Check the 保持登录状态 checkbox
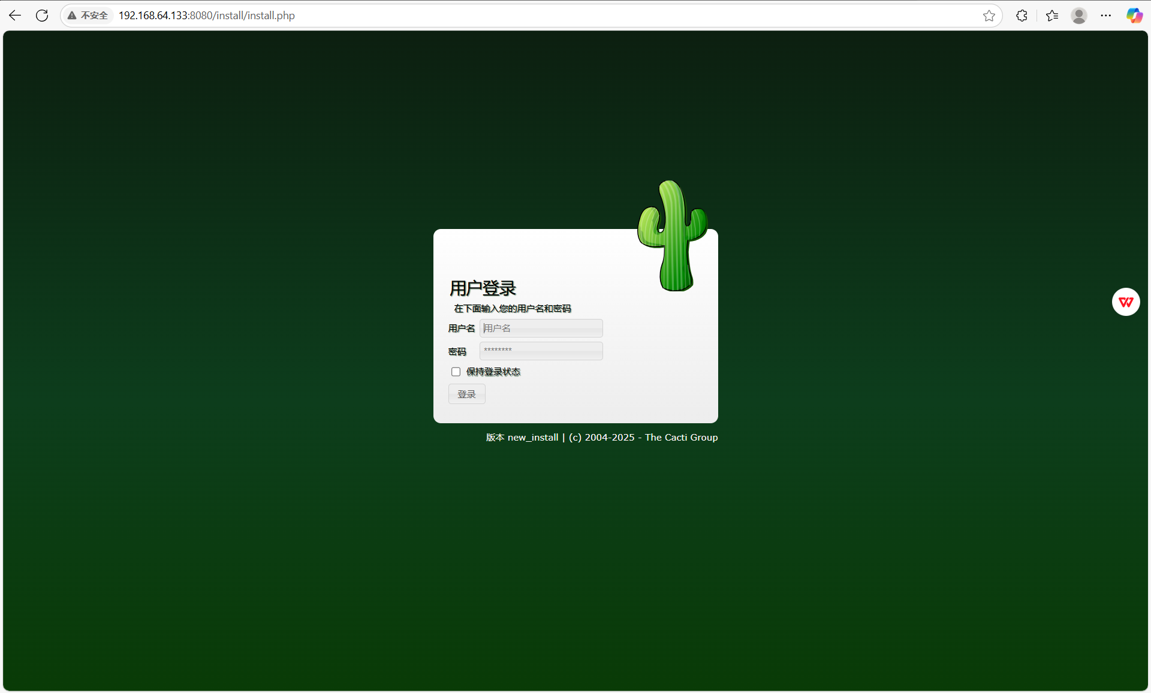 pos(456,372)
